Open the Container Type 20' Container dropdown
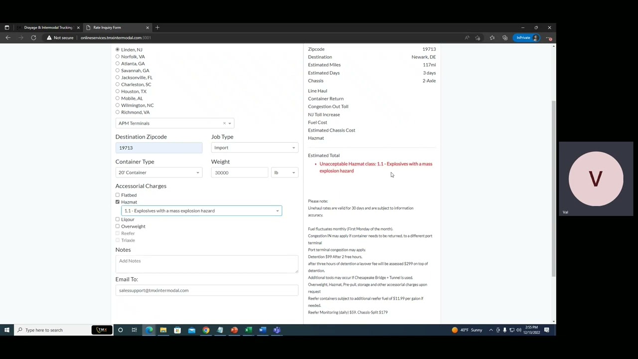The image size is (638, 359). click(159, 173)
